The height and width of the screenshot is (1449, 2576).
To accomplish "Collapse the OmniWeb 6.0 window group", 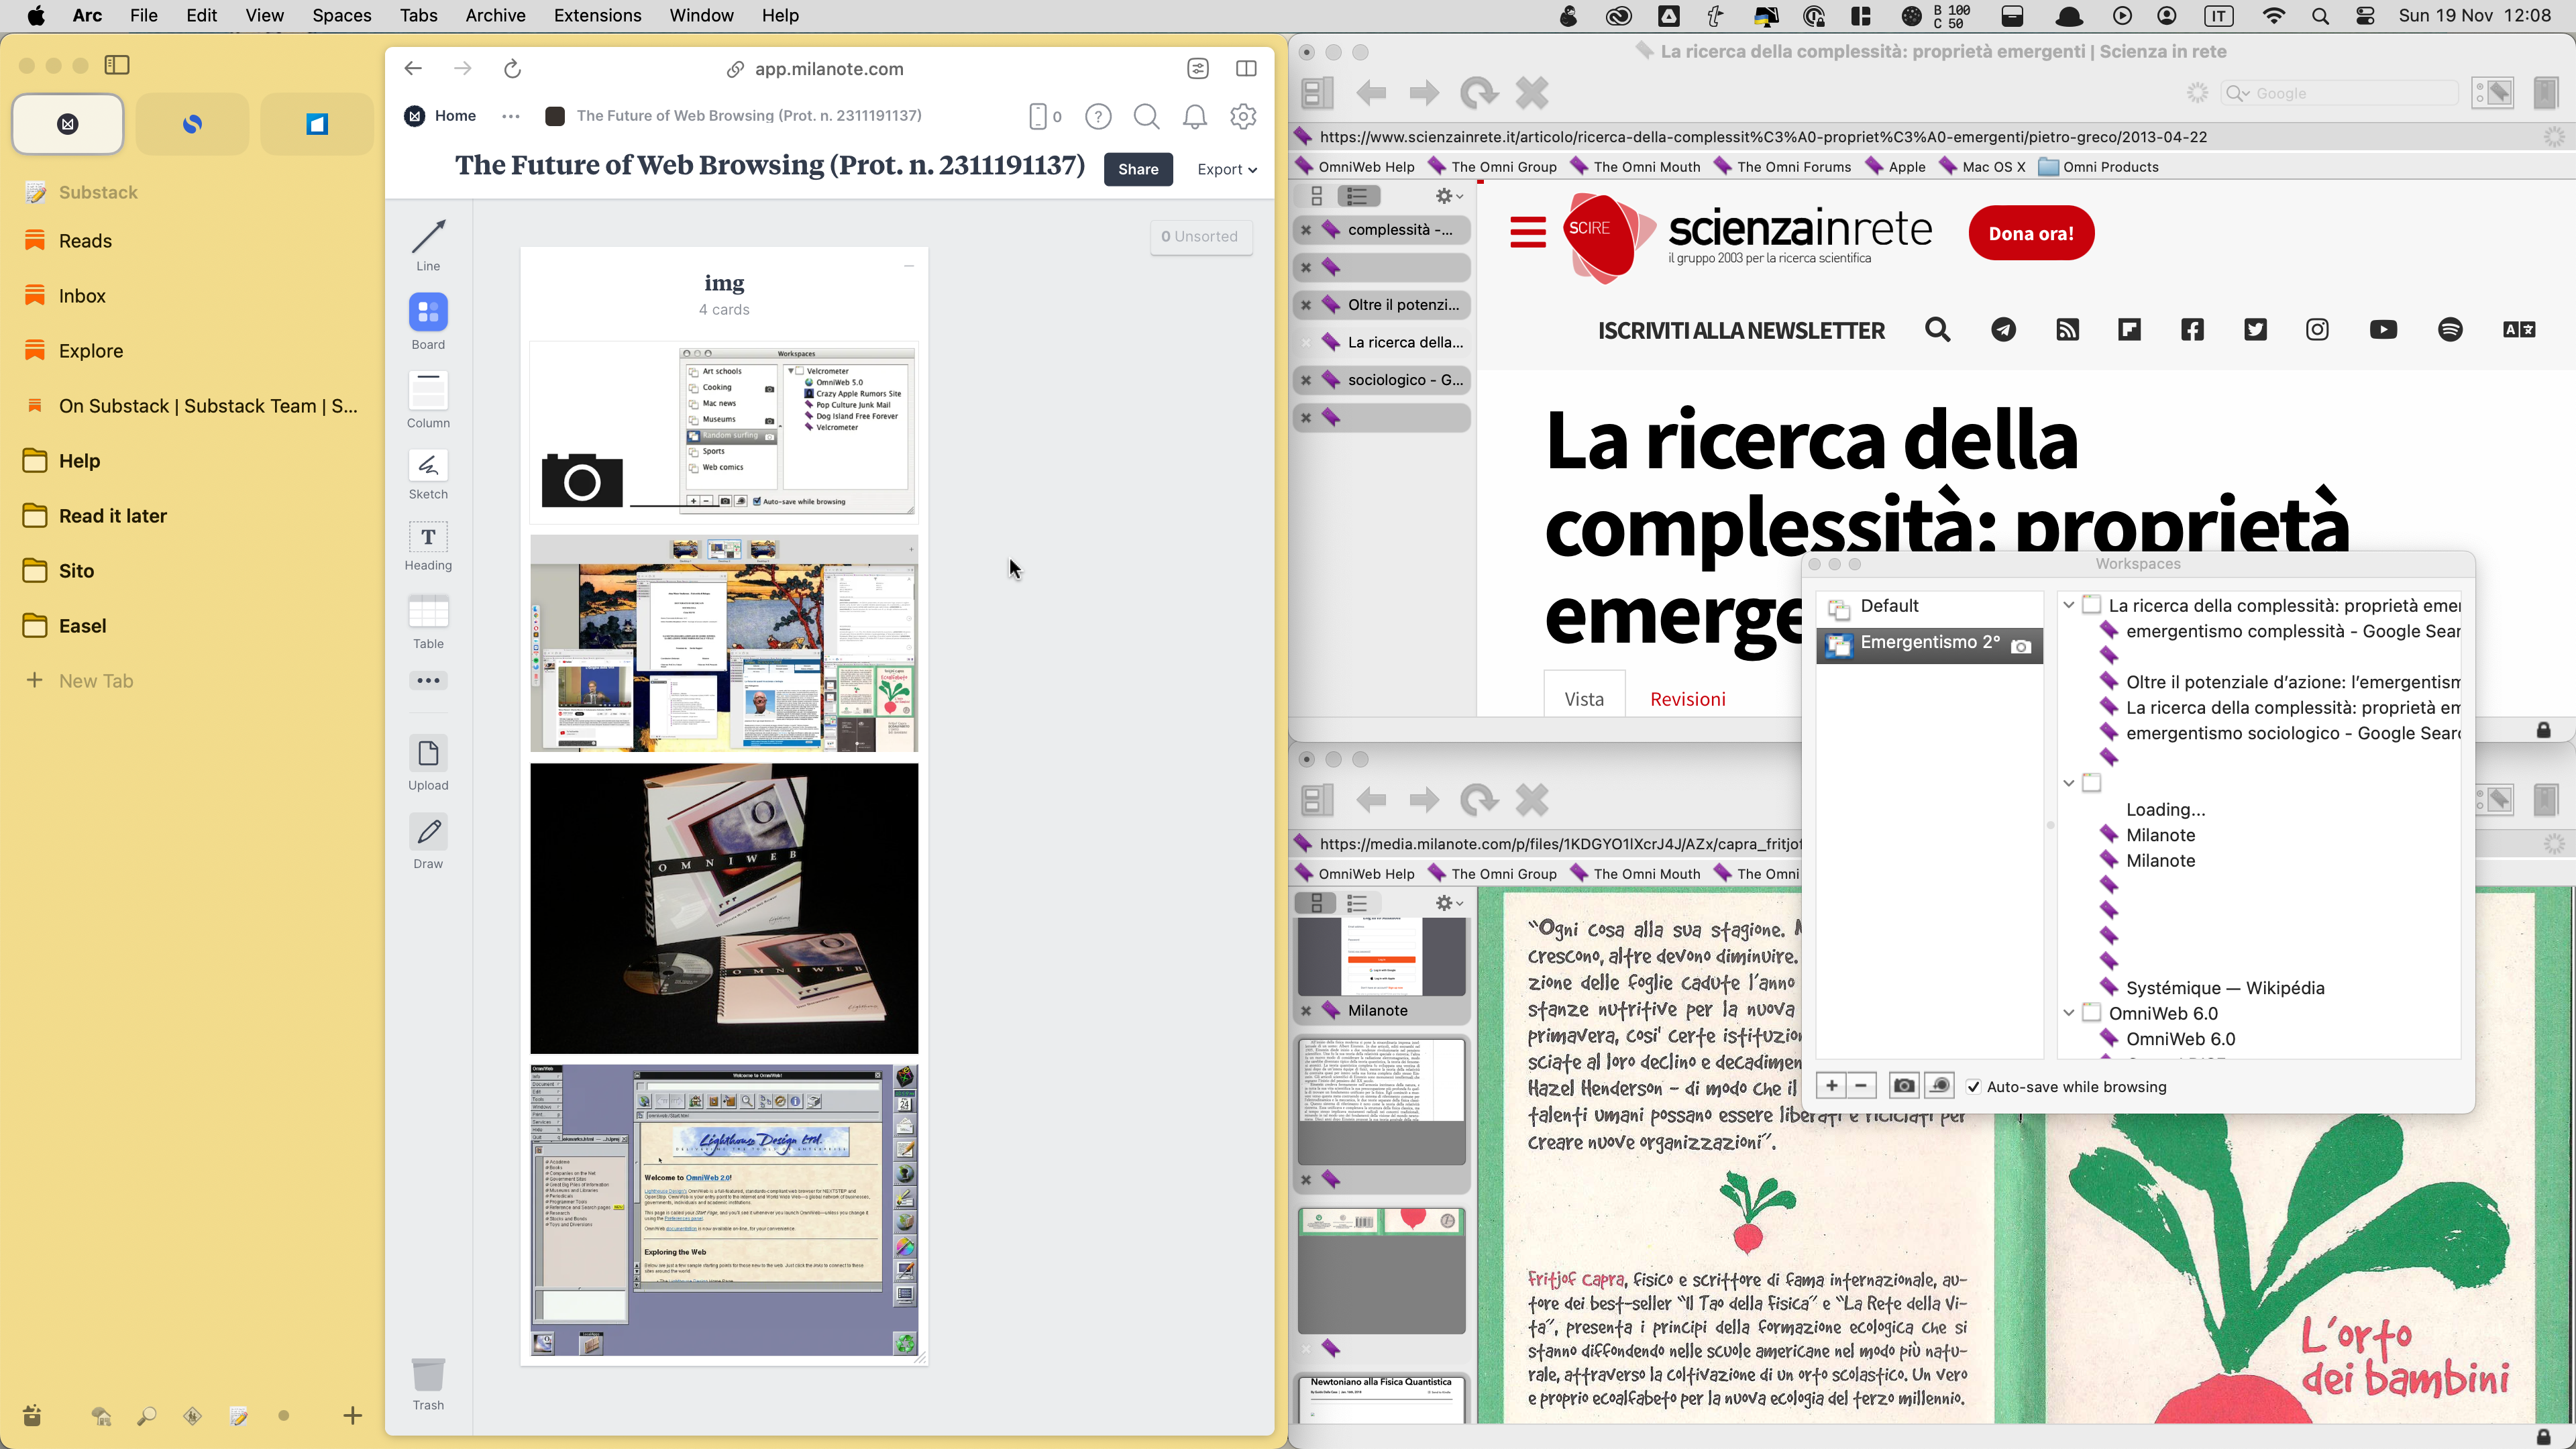I will pos(2068,1013).
